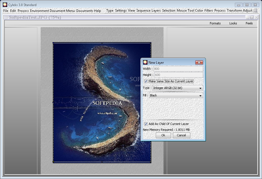262x179 pixels.
Task: Toggle Add As Child Of Current Layer checkbox
Action: (x=146, y=124)
